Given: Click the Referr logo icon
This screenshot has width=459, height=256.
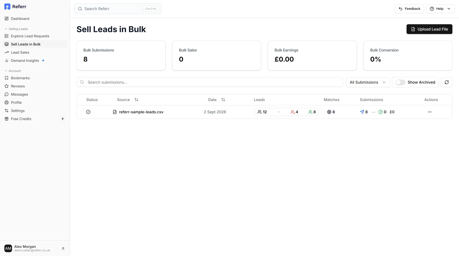Looking at the screenshot, I should (7, 7).
